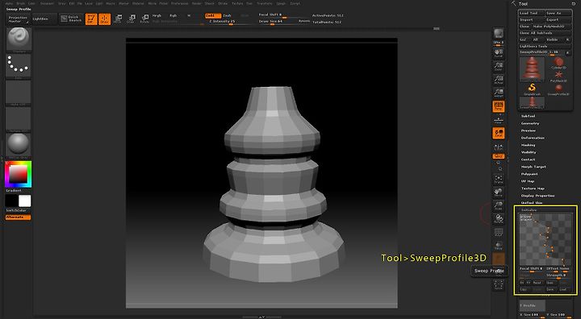Open the Texture slot
The width and height of the screenshot is (581, 319).
(19, 118)
